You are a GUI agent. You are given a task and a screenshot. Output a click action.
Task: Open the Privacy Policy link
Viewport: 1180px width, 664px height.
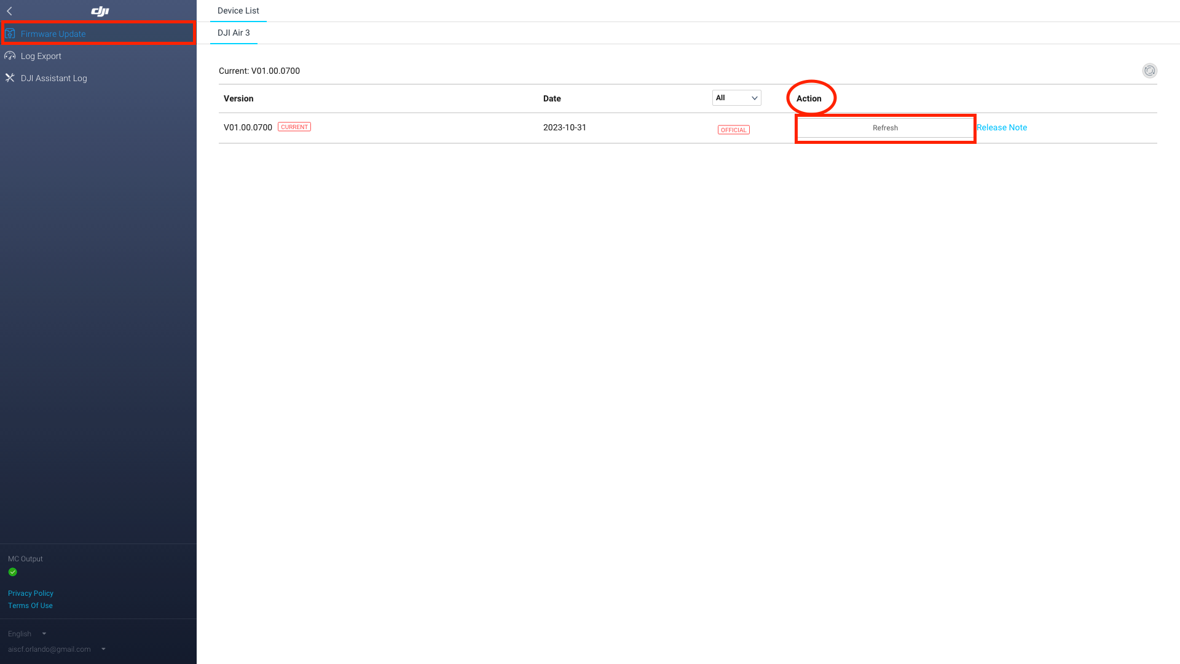coord(31,593)
